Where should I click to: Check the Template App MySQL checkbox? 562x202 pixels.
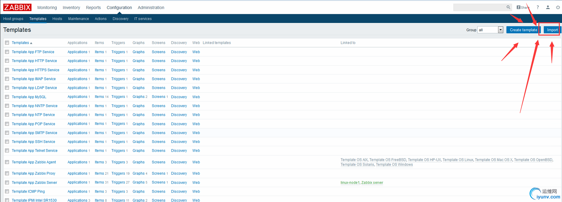(x=7, y=97)
